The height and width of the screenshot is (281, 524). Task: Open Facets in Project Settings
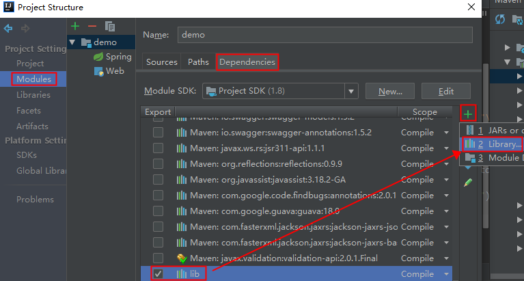[29, 111]
